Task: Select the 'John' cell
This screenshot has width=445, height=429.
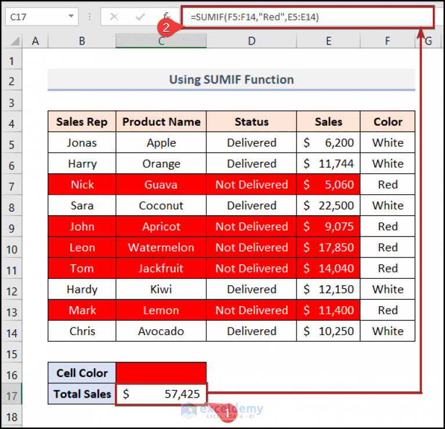Action: point(82,227)
